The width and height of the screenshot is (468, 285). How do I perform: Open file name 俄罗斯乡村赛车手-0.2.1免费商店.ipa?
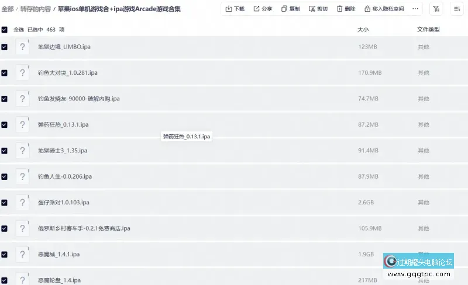(84, 228)
